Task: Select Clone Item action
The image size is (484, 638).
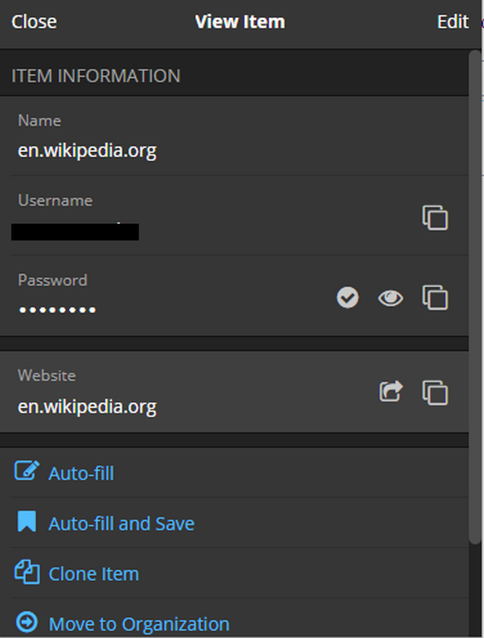Action: click(x=93, y=574)
